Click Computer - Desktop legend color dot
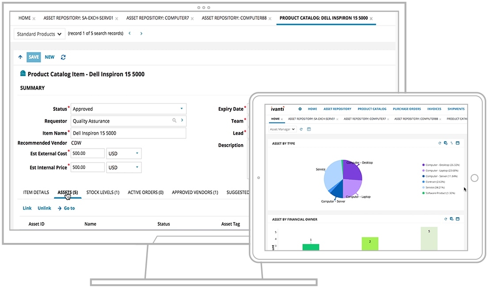The width and height of the screenshot is (488, 288). (x=423, y=165)
